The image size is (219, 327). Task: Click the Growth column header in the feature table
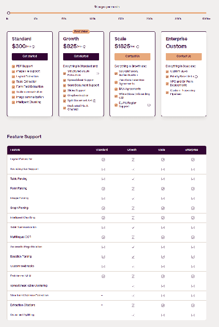(132, 150)
